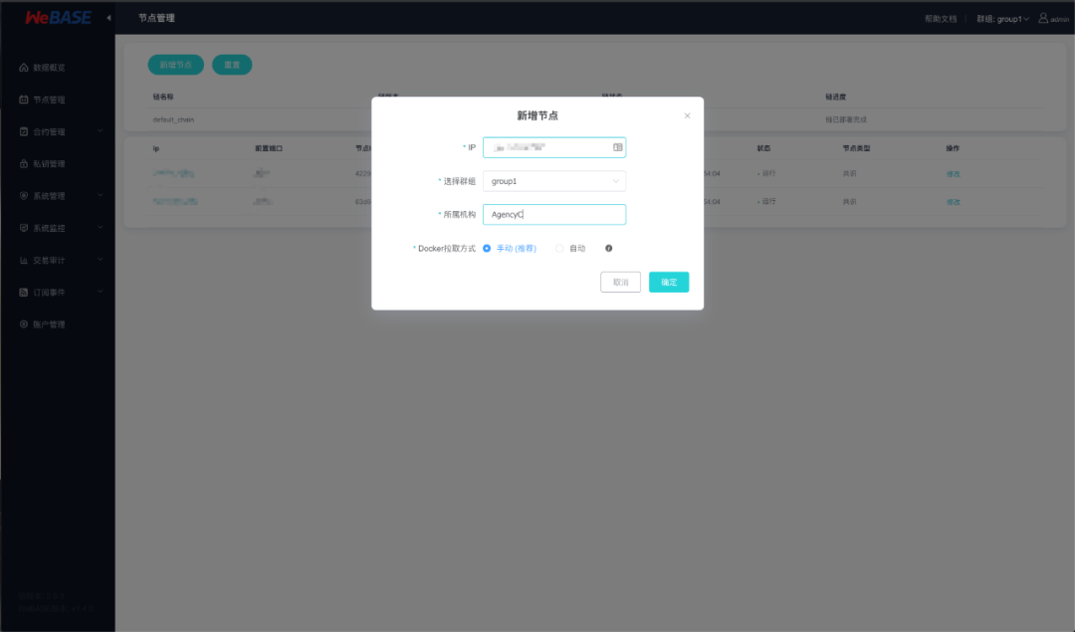Image resolution: width=1075 pixels, height=632 pixels.
Task: Open 数据概览 in sidebar menu
Action: click(49, 67)
